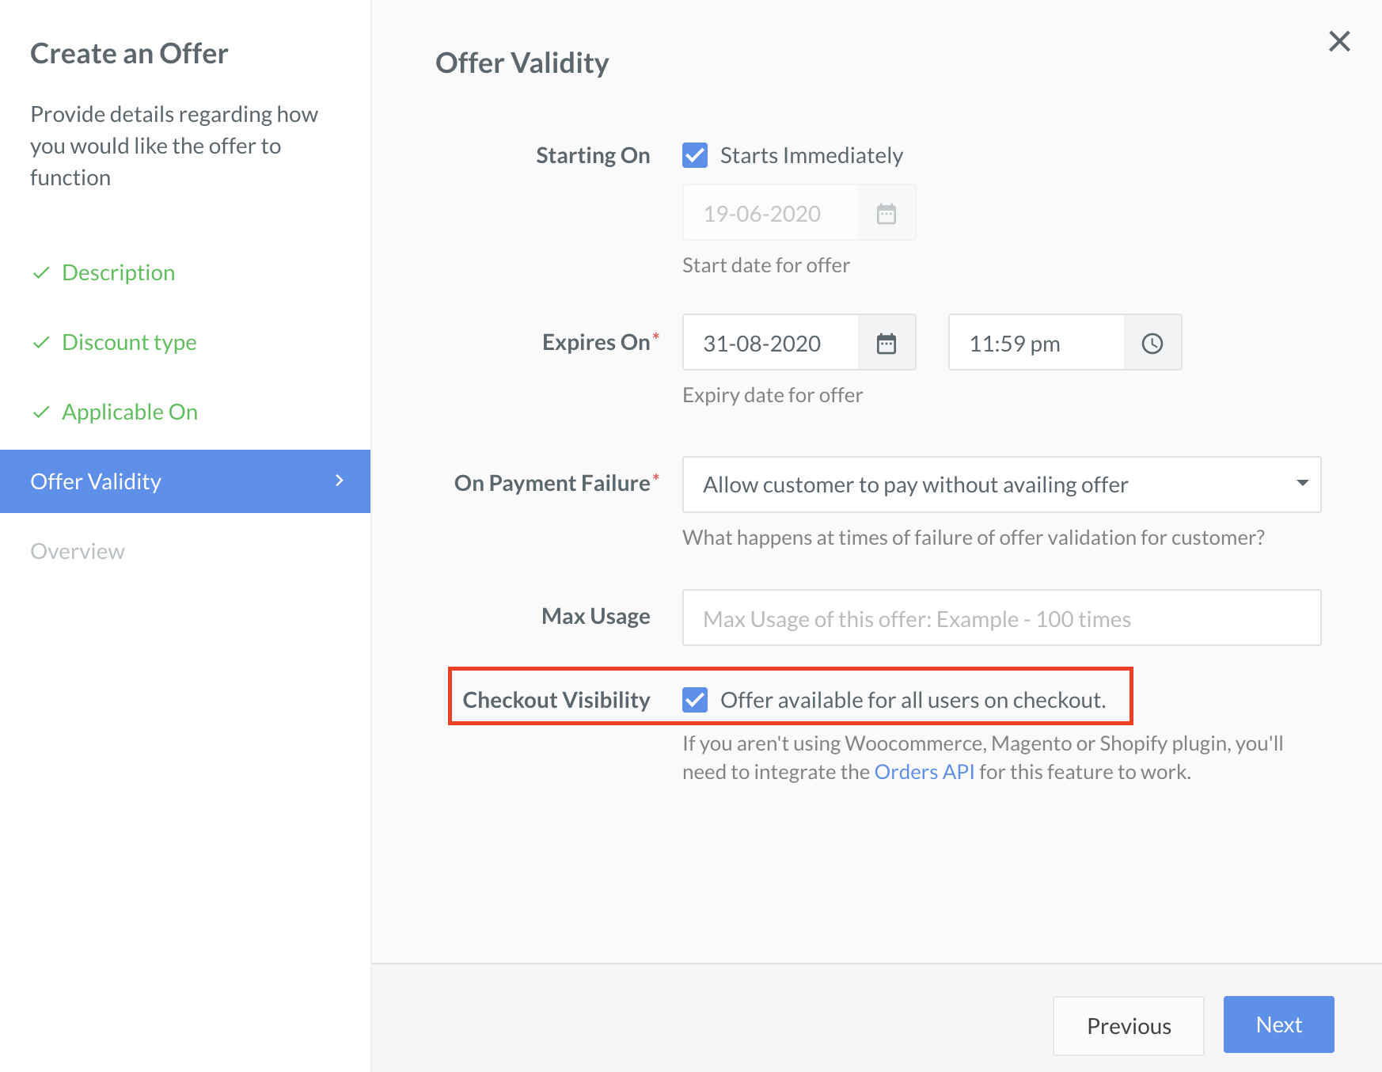Focus the Max Usage input field

(x=1001, y=618)
